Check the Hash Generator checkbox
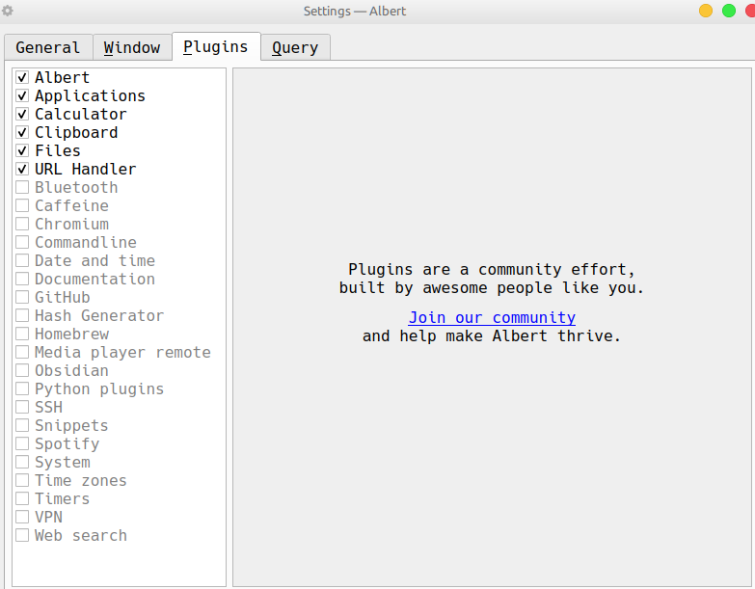Image resolution: width=755 pixels, height=589 pixels. (22, 315)
